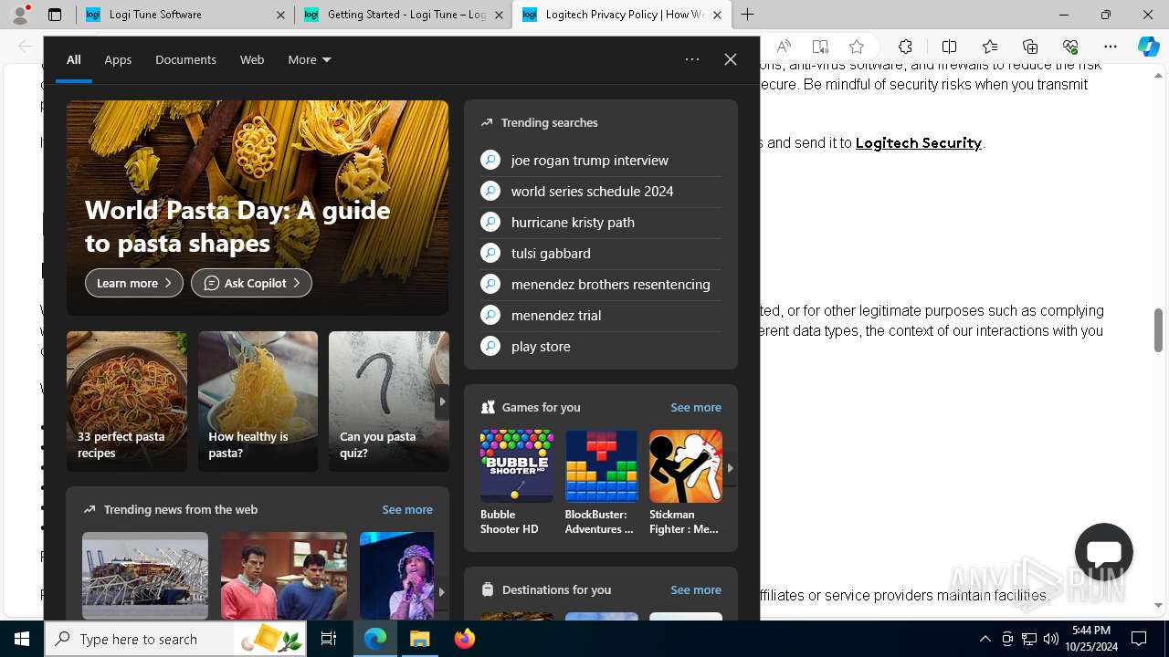1169x657 pixels.
Task: Open Microsoft Edge from the taskbar
Action: 375,639
